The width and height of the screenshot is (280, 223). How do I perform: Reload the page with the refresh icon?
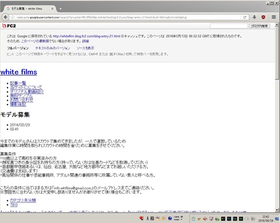point(245,17)
